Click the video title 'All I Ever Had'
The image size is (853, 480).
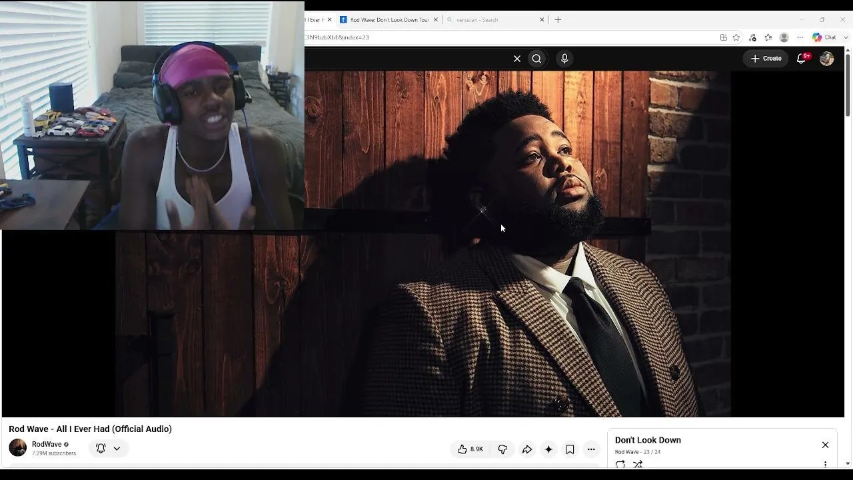(x=90, y=429)
